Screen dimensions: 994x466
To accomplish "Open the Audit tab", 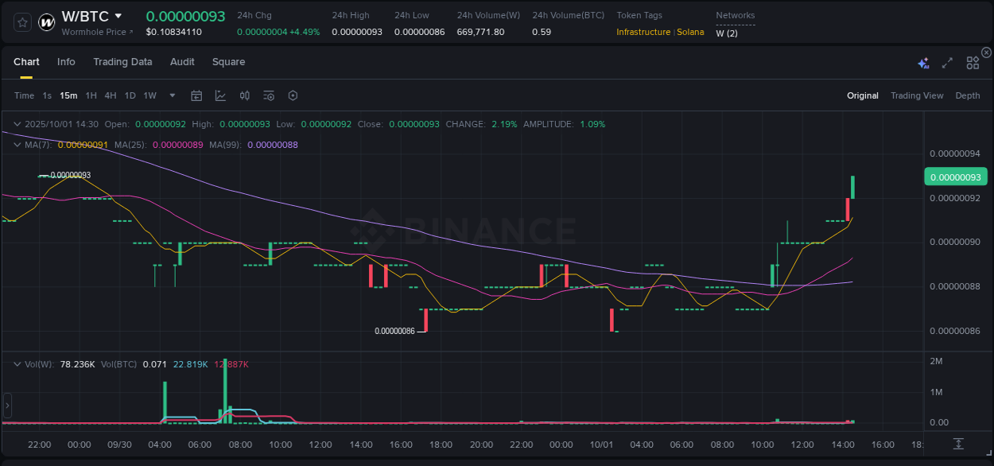I will (182, 62).
